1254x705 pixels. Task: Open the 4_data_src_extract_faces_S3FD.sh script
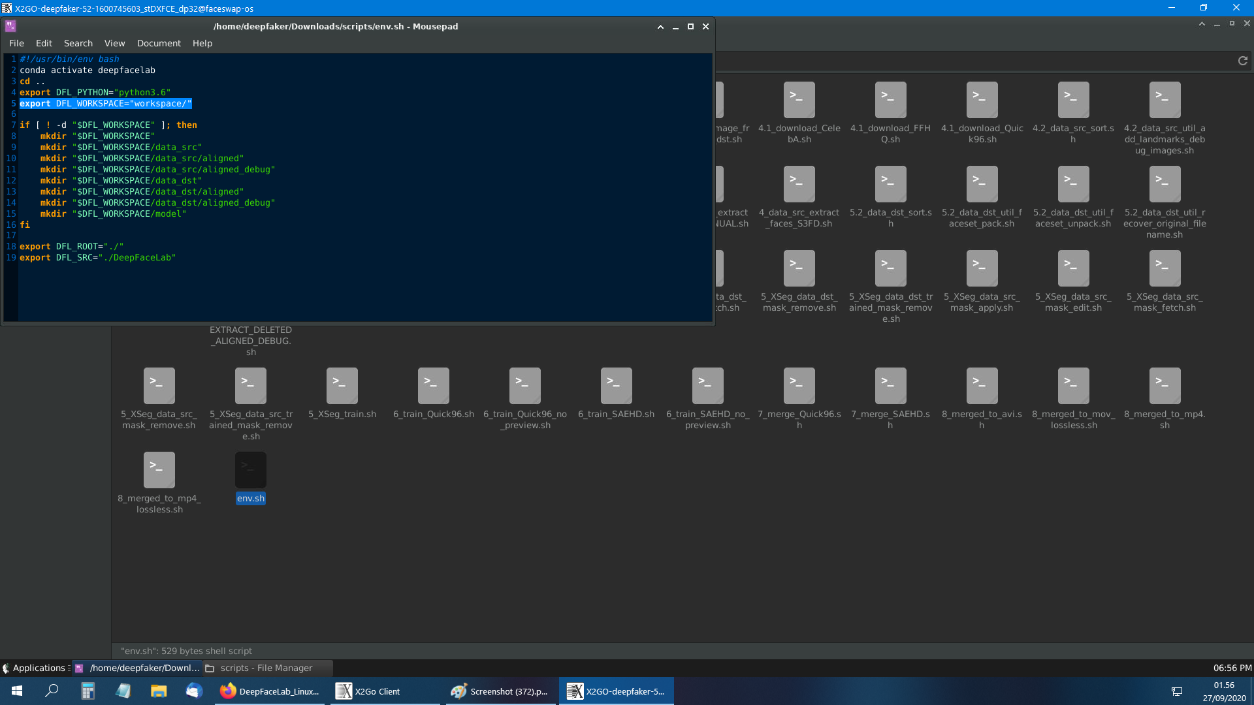(x=799, y=183)
